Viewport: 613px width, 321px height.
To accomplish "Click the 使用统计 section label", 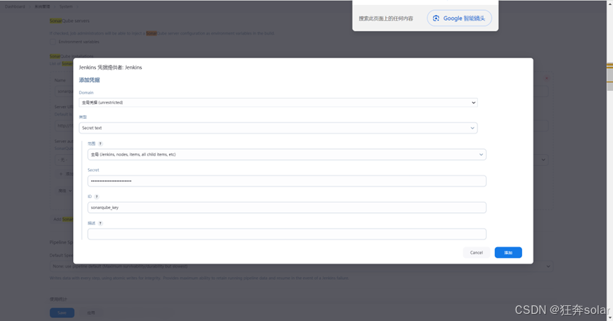I will [x=58, y=299].
